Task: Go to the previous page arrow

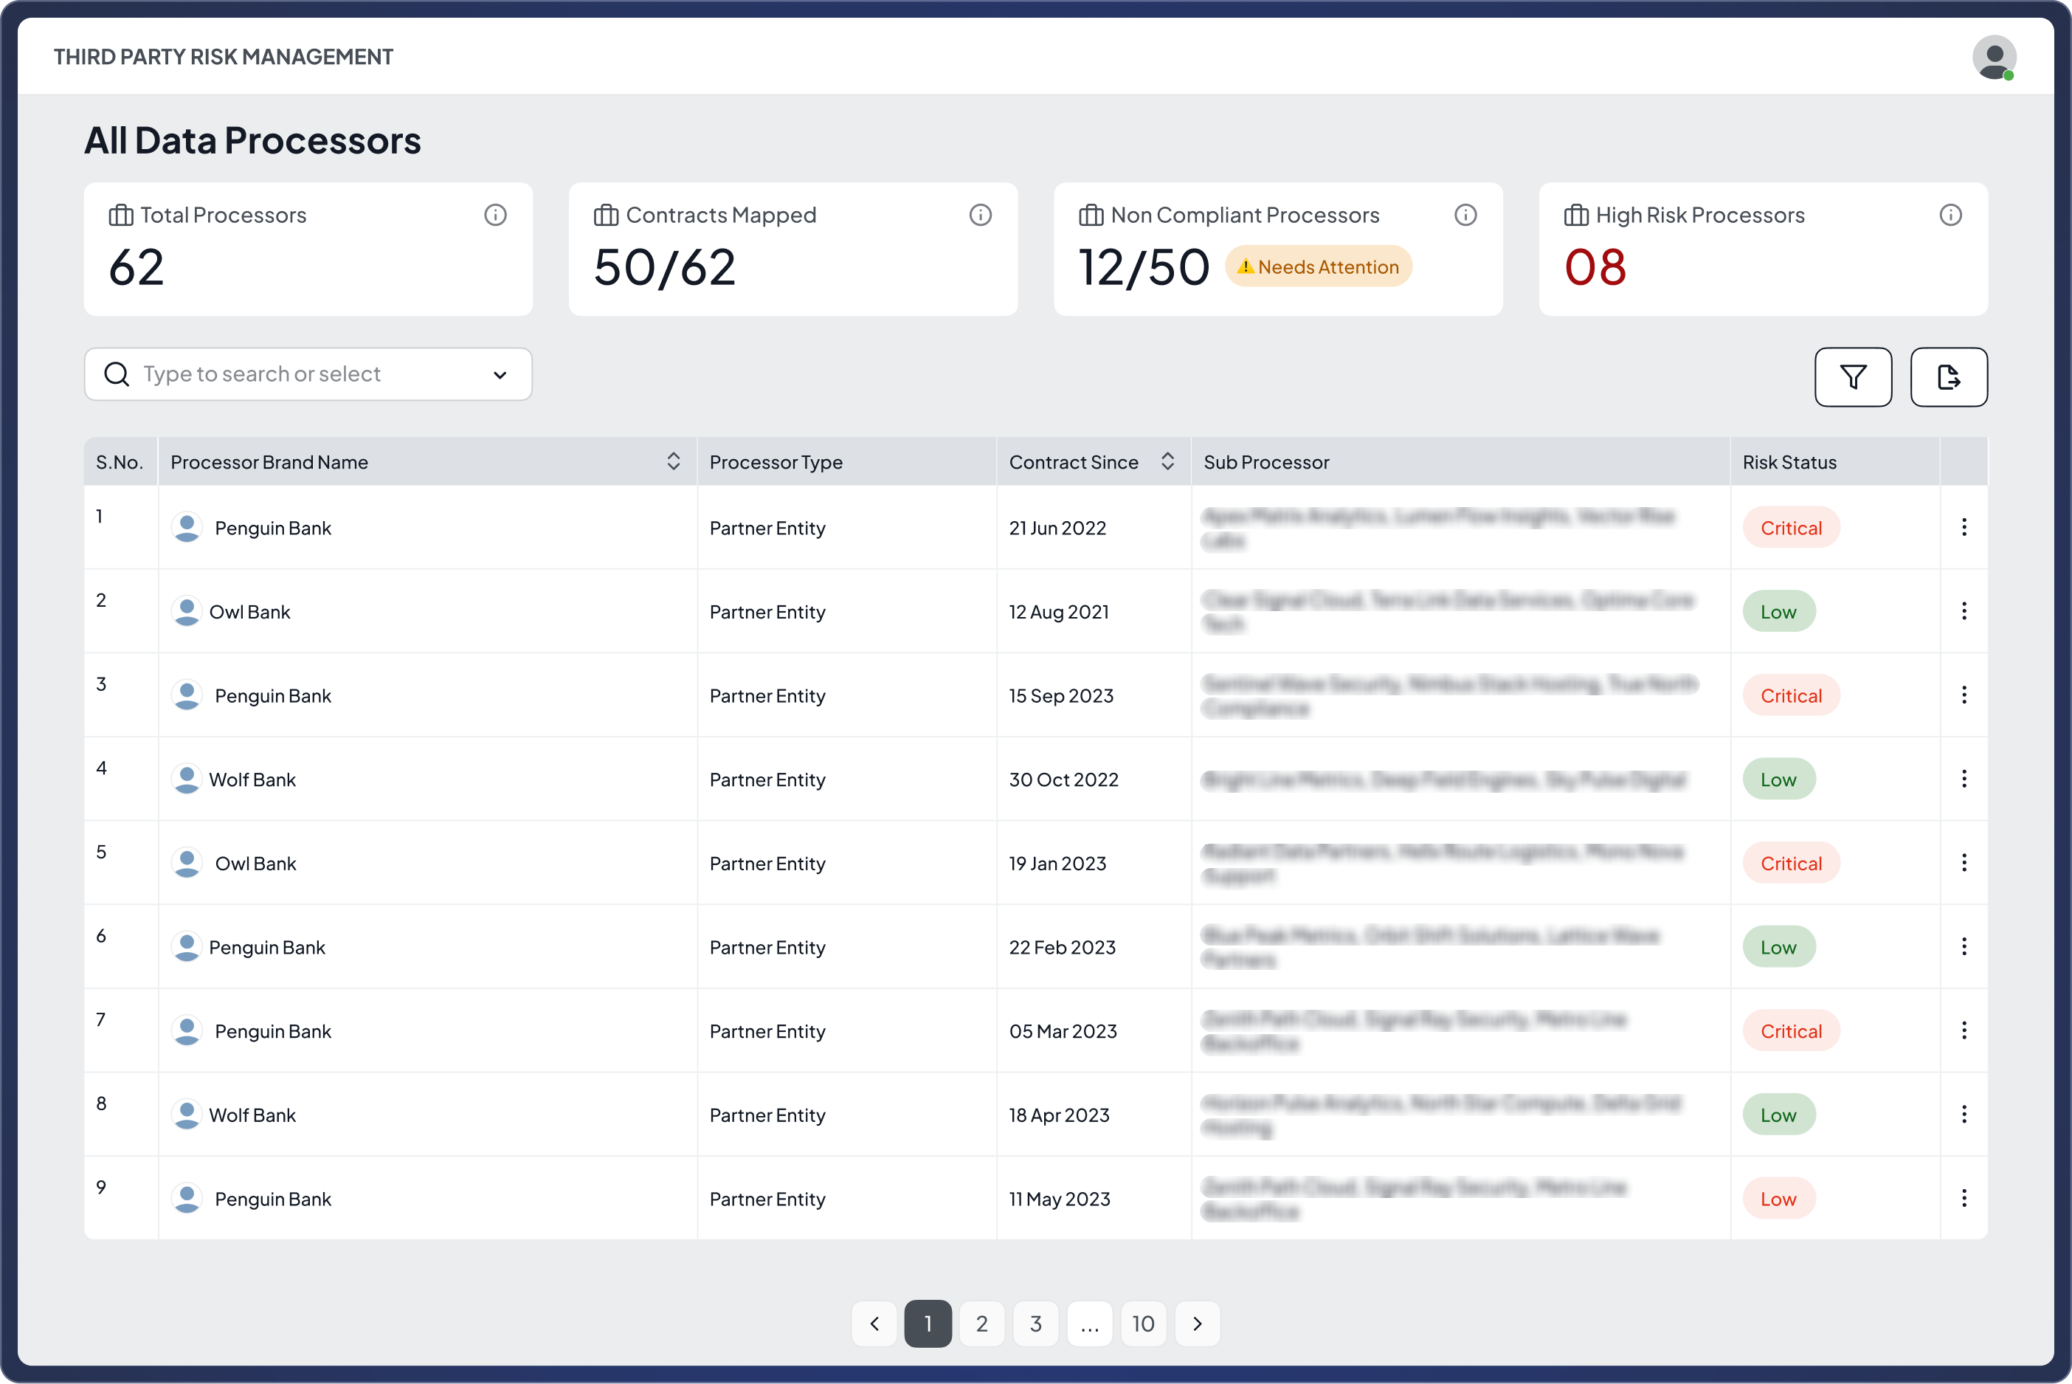Action: pyautogui.click(x=874, y=1323)
